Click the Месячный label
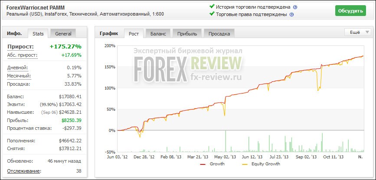The image size is (376, 180). tap(19, 76)
